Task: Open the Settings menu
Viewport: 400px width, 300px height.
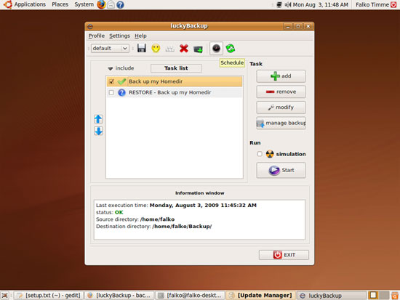Action: pyautogui.click(x=120, y=36)
